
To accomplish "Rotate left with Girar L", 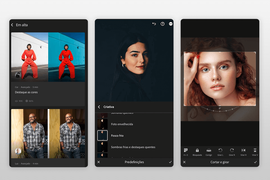I will (220, 152).
